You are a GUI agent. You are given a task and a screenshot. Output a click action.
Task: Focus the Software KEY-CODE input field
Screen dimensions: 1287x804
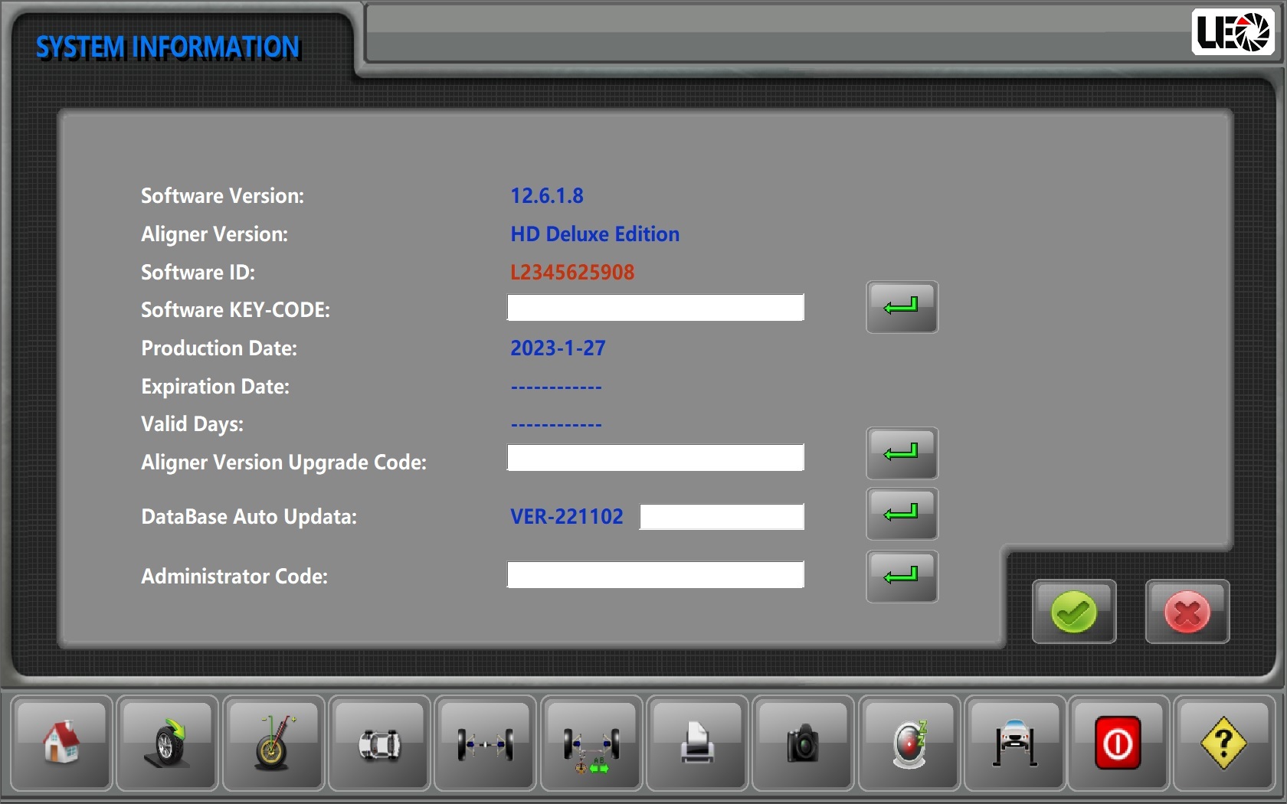tap(656, 308)
